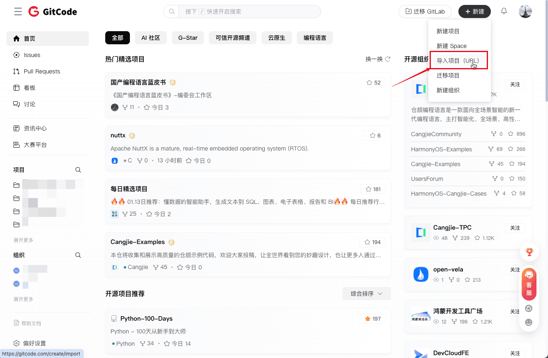
Task: Search projects using sidebar magnifier icon
Action: [78, 170]
